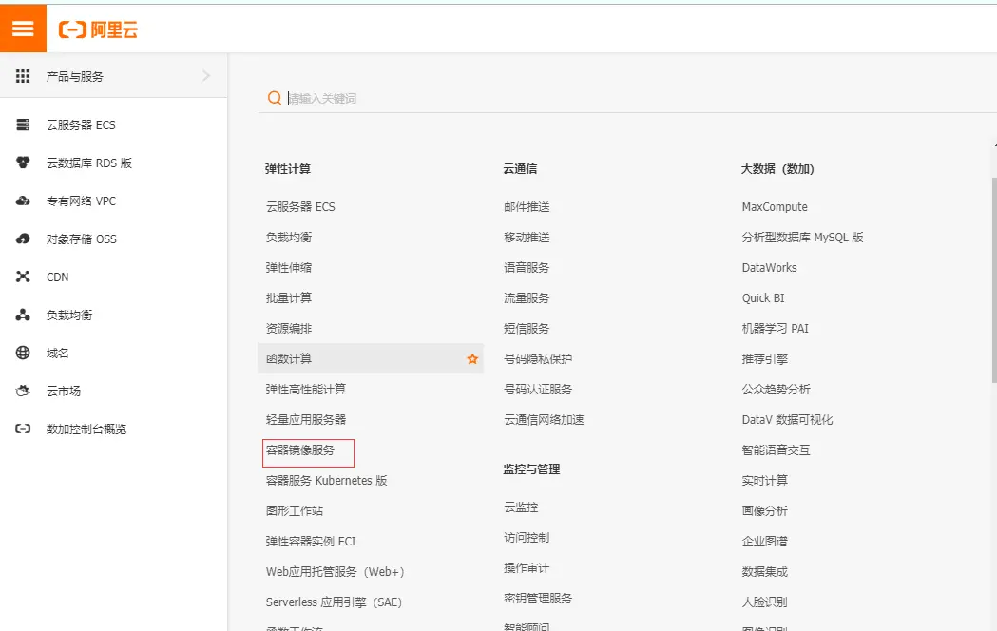Viewport: 997px width, 631px height.
Task: Toggle the favorite star next to 函数计算
Action: pos(472,358)
